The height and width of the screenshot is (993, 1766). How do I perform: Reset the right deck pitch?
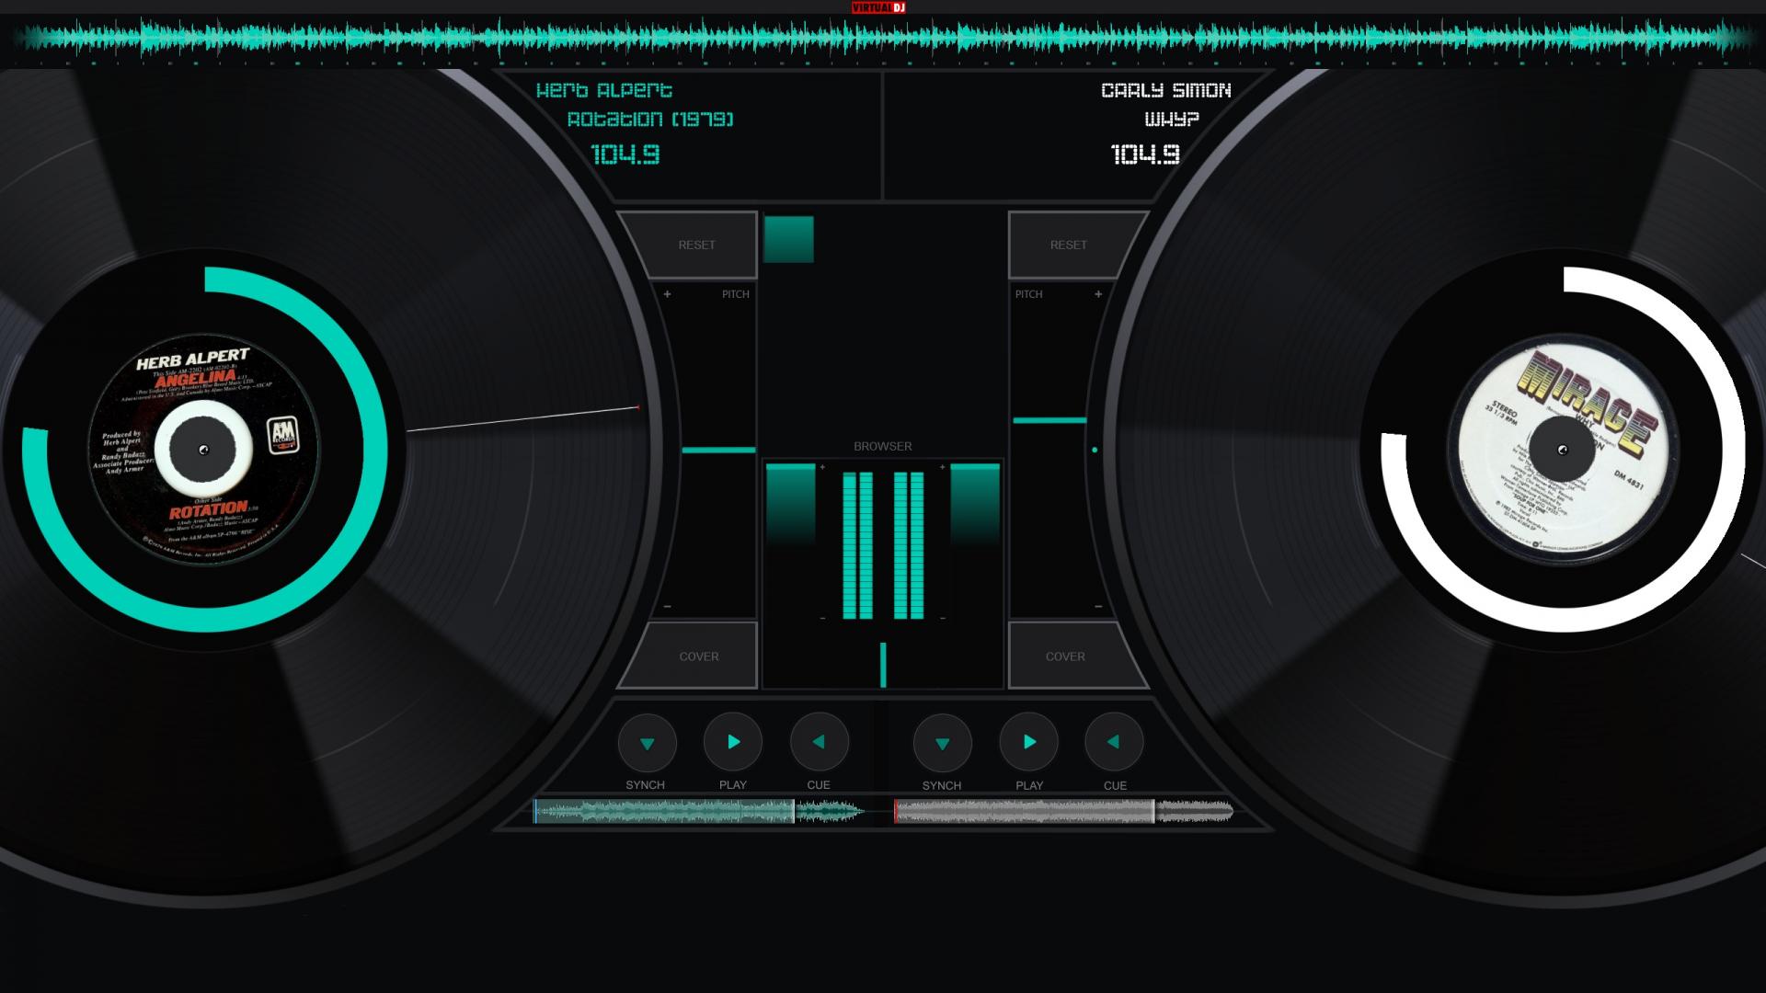pos(1068,245)
